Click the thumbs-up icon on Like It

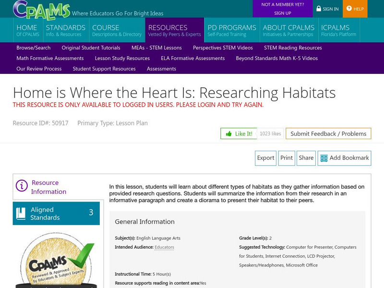229,134
